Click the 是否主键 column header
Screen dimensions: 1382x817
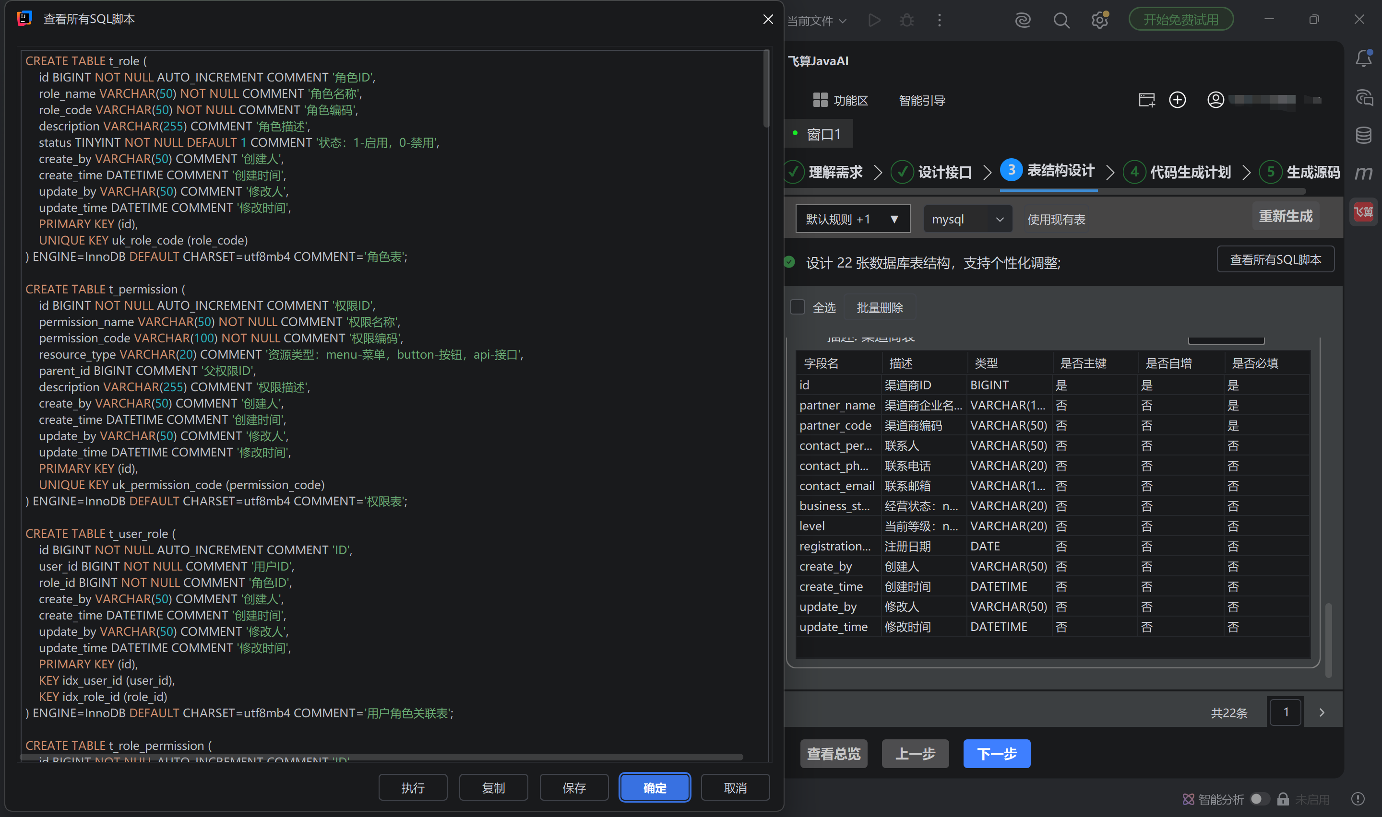click(1095, 363)
